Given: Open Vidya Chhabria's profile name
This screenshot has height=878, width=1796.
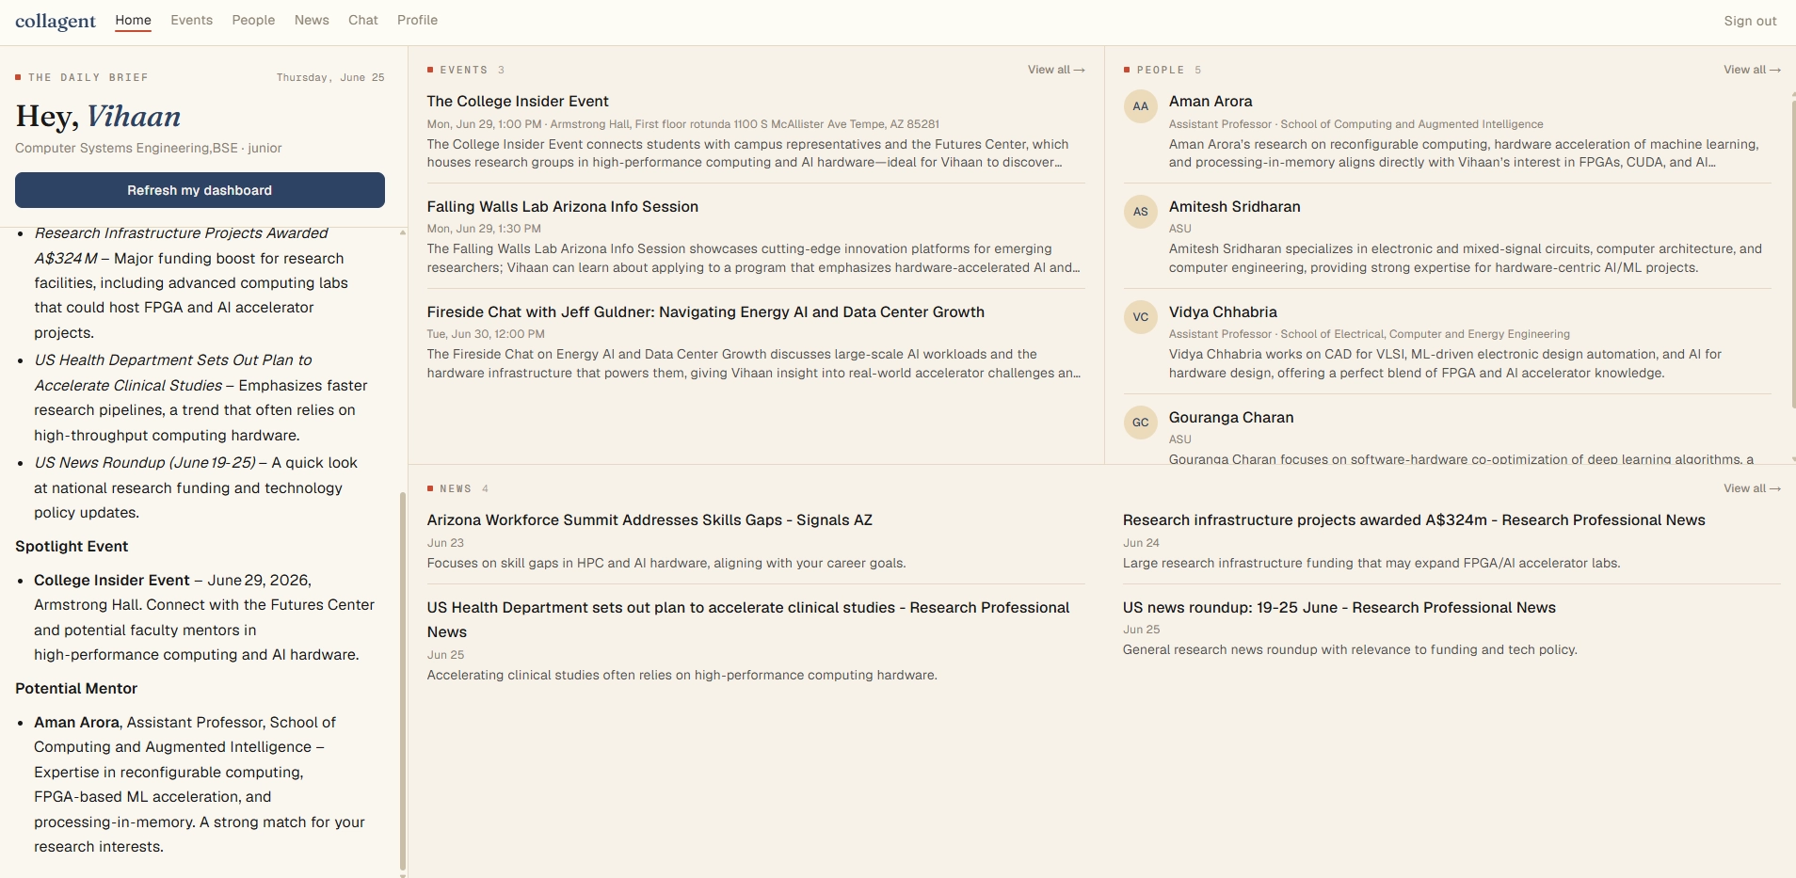Looking at the screenshot, I should (1223, 311).
